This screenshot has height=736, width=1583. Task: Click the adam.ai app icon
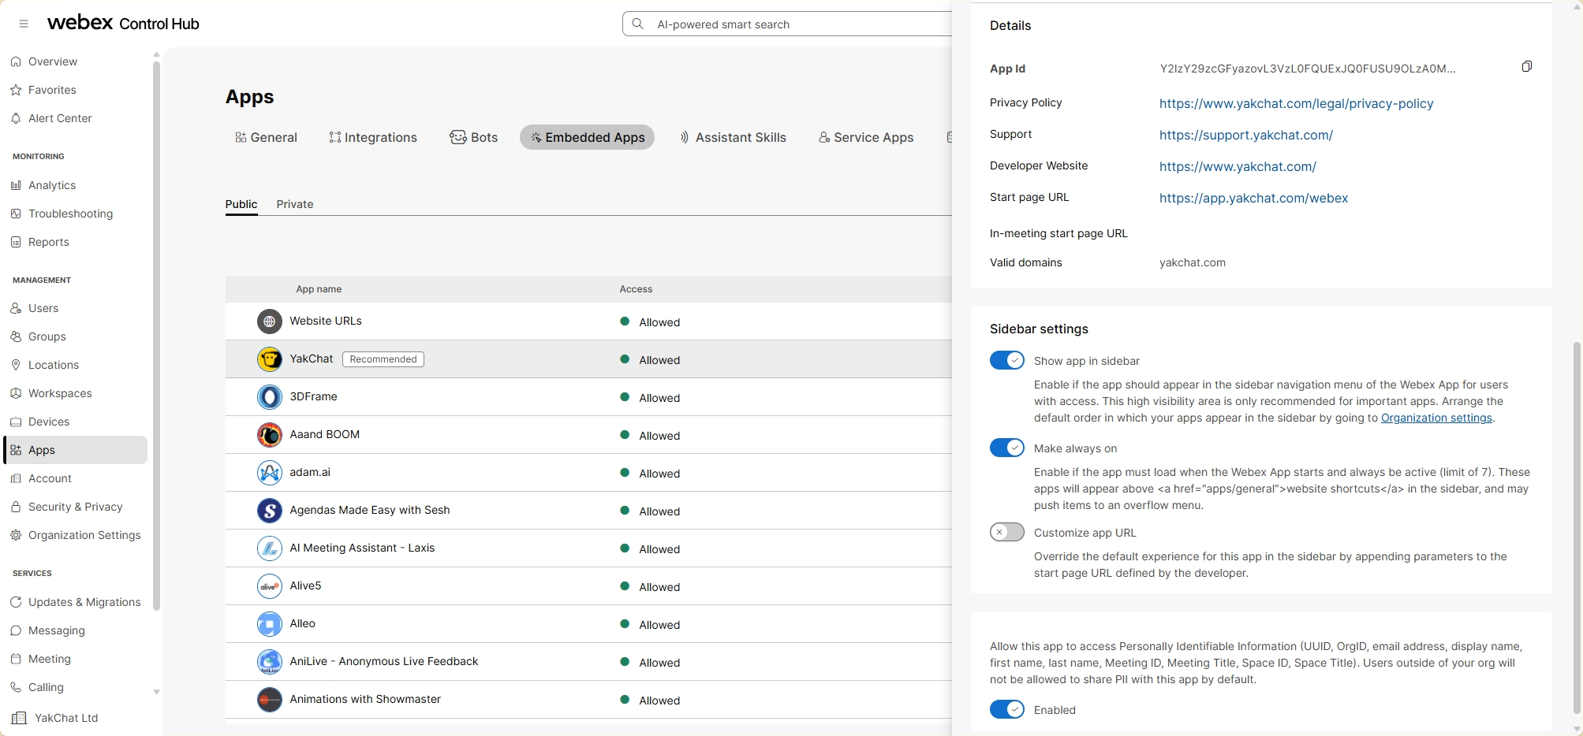click(x=270, y=473)
